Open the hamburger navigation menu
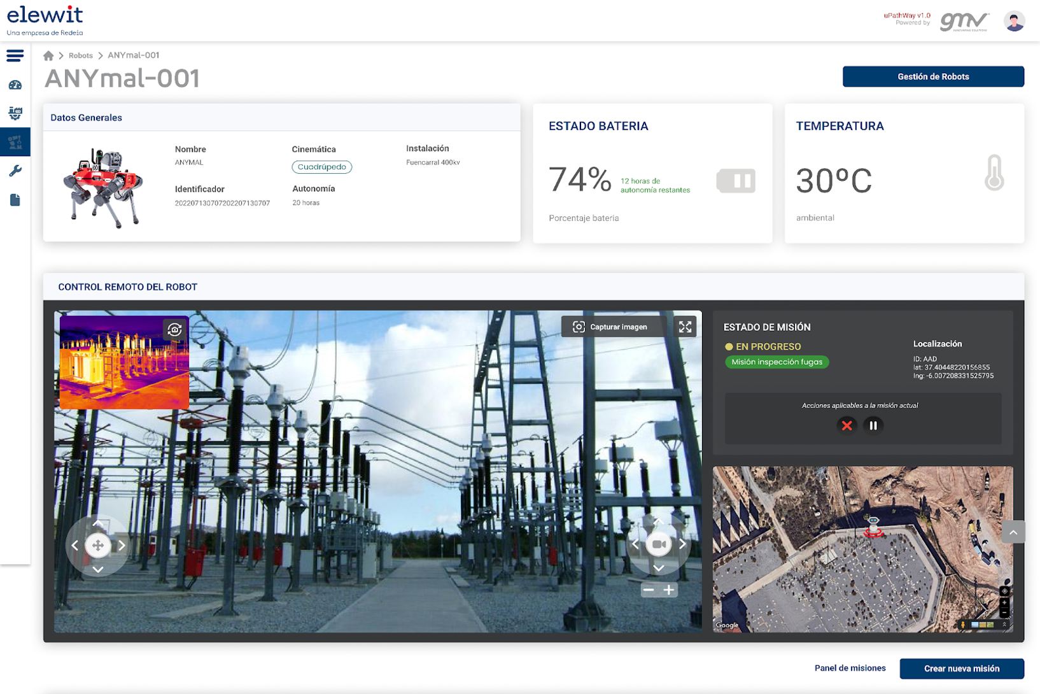 [15, 56]
